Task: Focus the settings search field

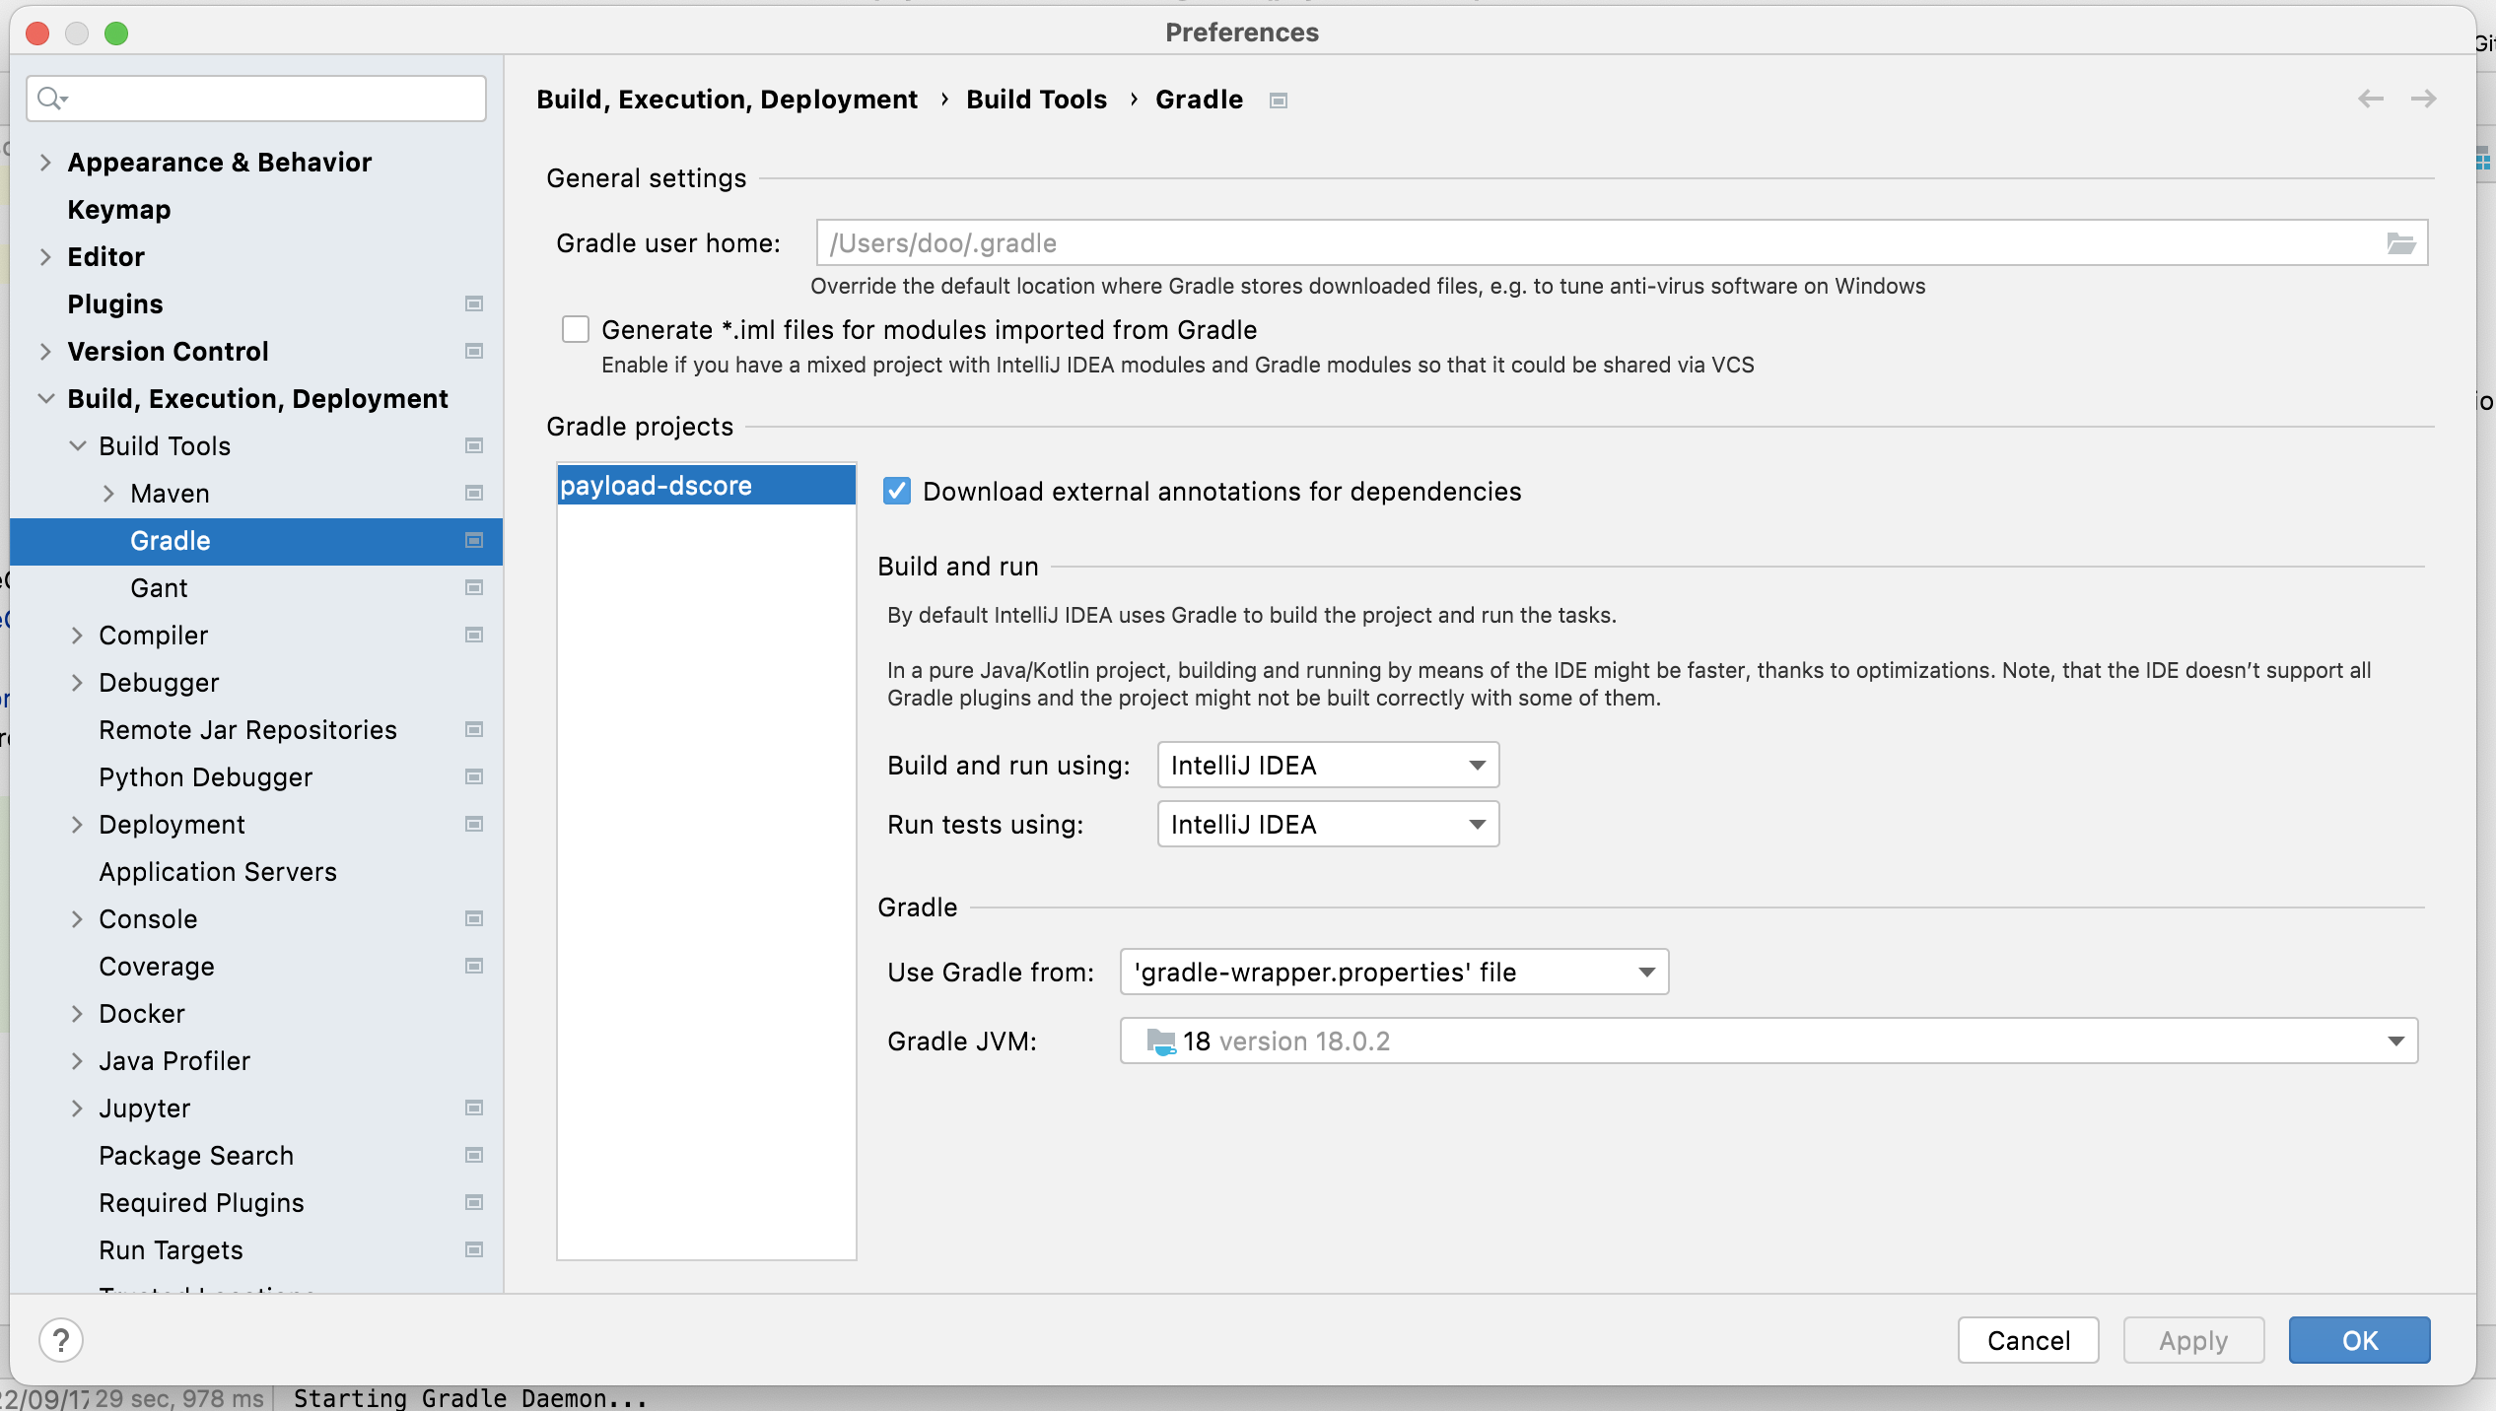Action: point(256,99)
